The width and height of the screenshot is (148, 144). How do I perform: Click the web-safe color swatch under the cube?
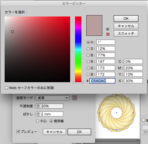pyautogui.click(x=108, y=34)
